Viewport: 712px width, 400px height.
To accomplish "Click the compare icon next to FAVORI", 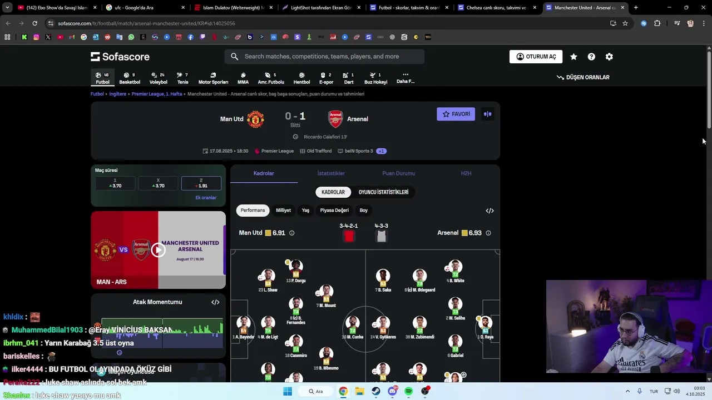I will click(487, 114).
